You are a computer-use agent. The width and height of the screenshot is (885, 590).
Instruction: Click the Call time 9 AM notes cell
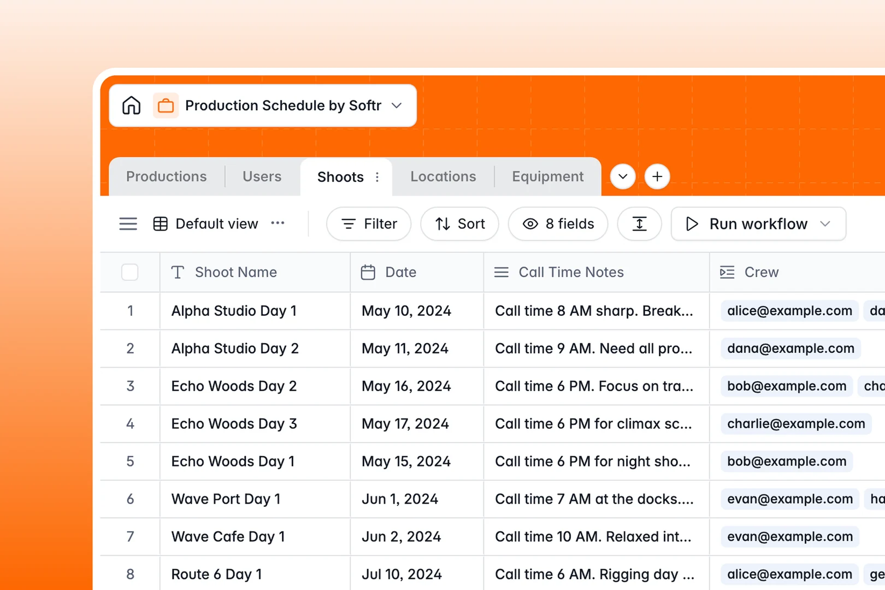tap(597, 349)
